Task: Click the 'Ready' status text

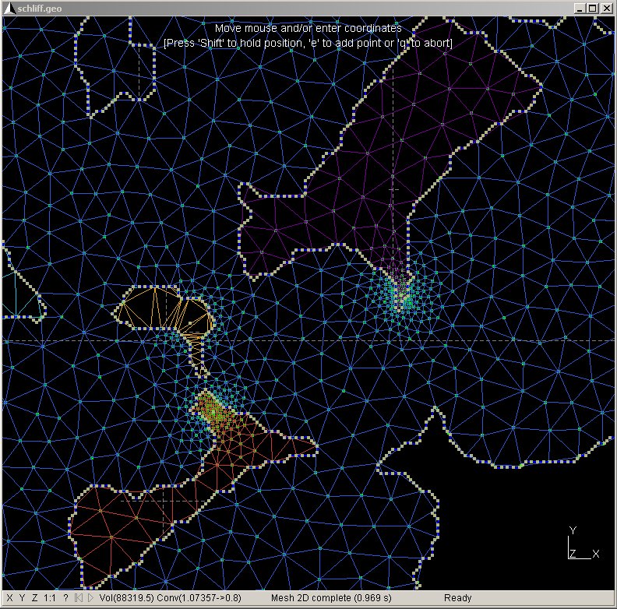Action: (457, 598)
